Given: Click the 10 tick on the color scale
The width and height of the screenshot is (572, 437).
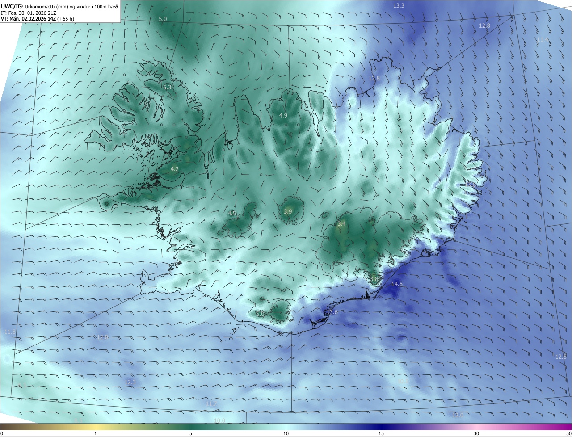Looking at the screenshot, I should (x=286, y=433).
